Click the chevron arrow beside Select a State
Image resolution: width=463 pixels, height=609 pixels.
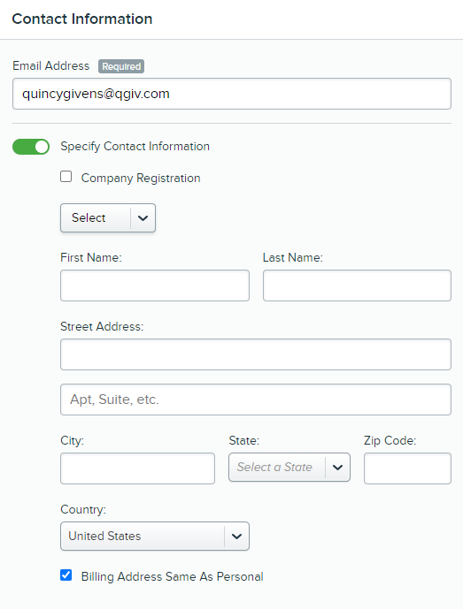point(337,468)
